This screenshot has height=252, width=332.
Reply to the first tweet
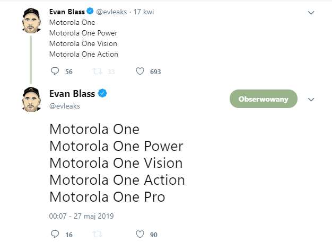[x=55, y=71]
